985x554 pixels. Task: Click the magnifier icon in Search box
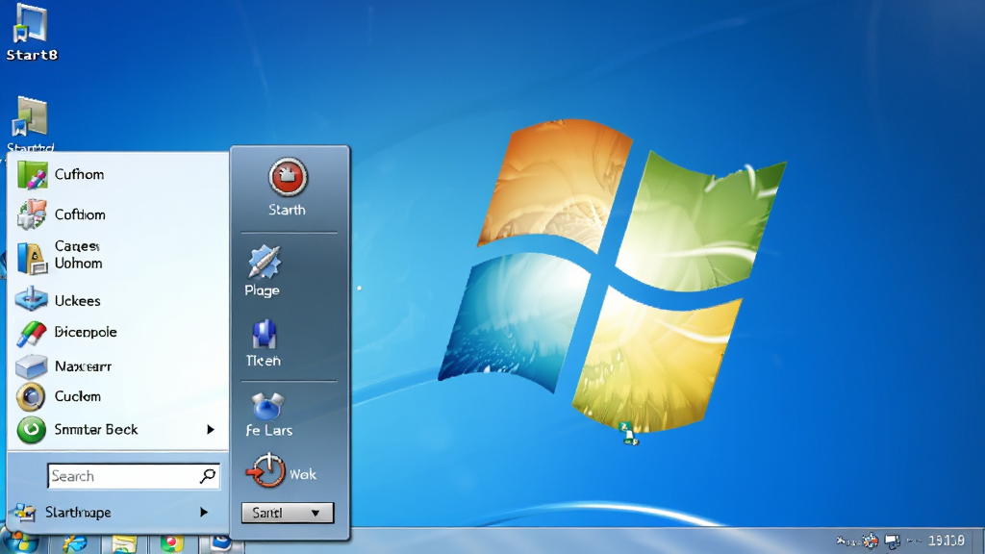coord(208,476)
